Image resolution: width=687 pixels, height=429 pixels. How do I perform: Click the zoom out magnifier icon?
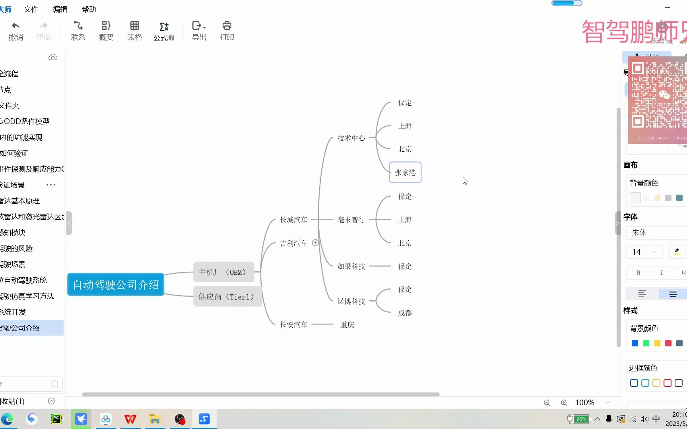tap(547, 403)
